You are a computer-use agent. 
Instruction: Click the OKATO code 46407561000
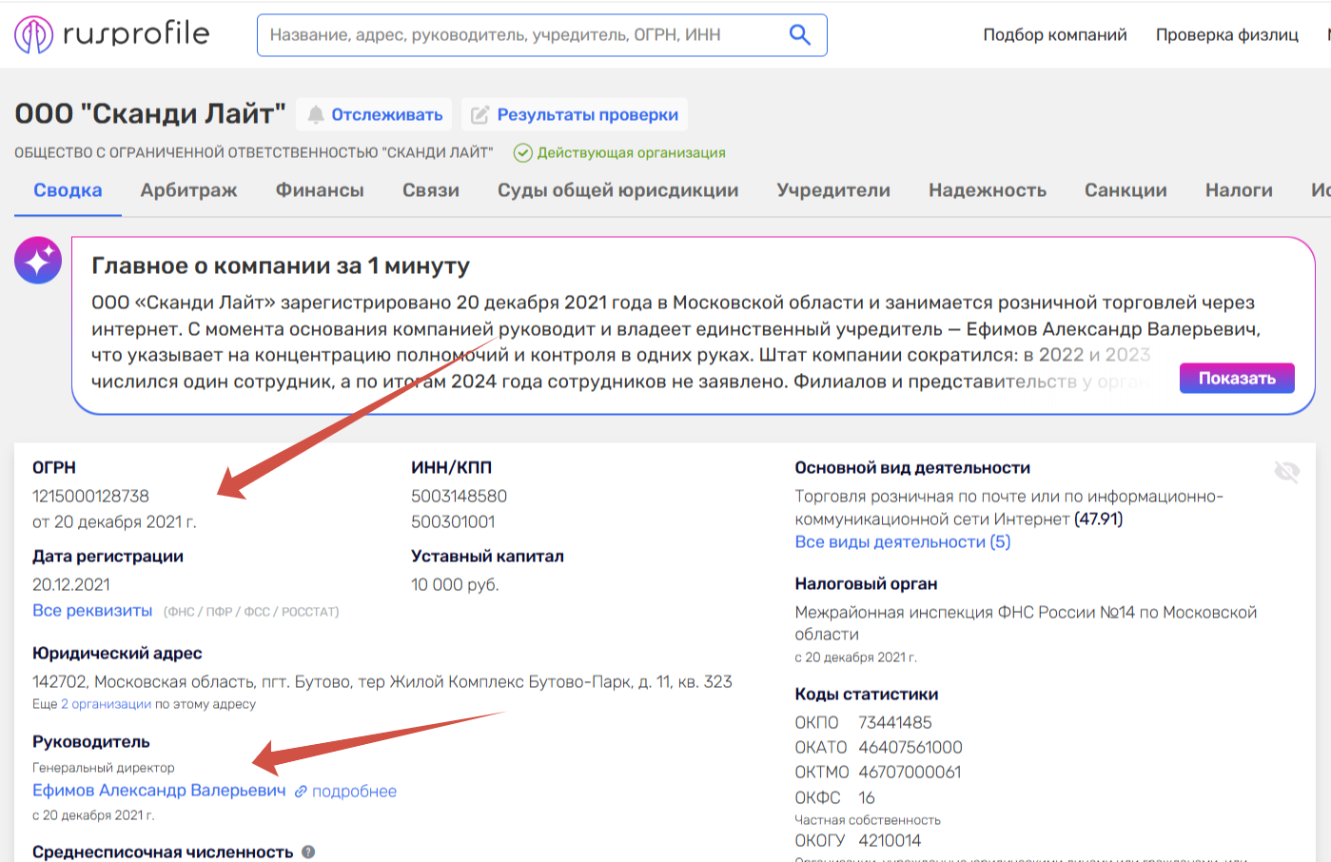[x=910, y=748]
